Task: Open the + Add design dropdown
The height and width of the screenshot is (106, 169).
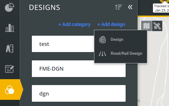Action: click(111, 24)
